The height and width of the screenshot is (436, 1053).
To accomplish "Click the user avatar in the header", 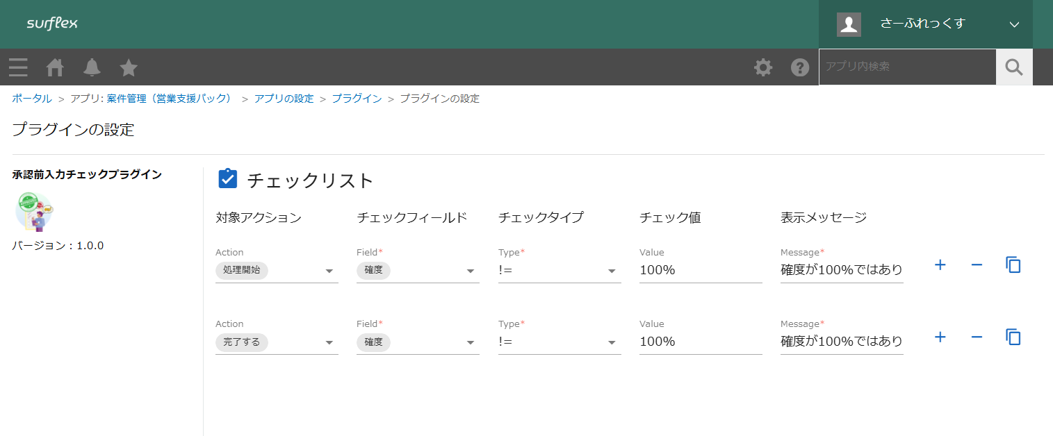I will tap(849, 24).
